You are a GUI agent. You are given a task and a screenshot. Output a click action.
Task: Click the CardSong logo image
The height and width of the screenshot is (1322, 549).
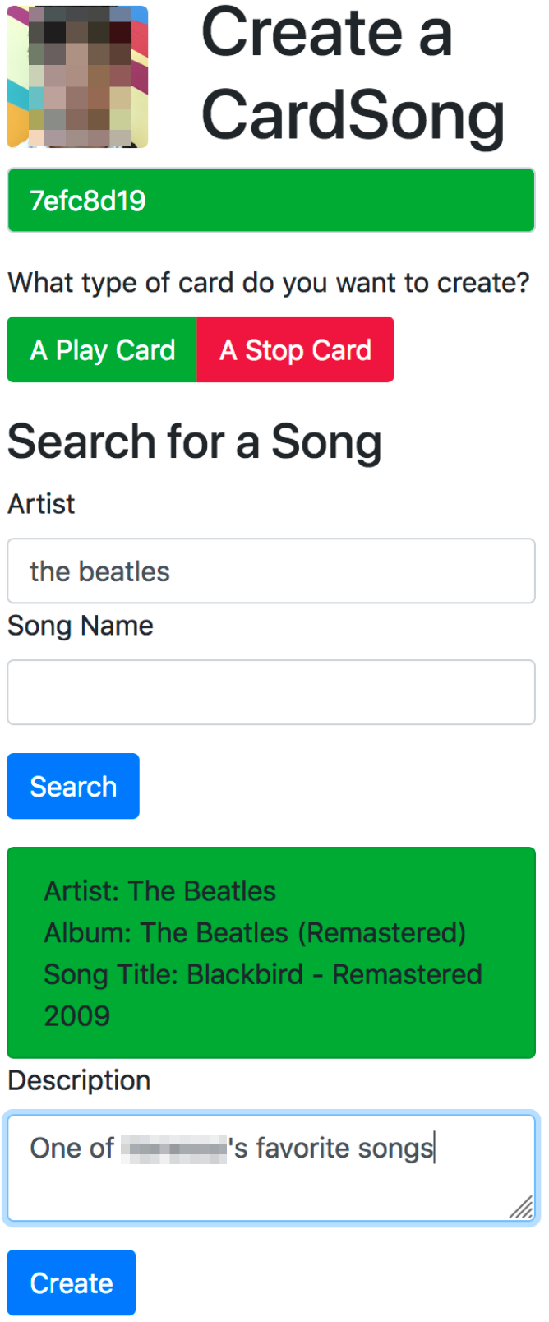pyautogui.click(x=77, y=76)
